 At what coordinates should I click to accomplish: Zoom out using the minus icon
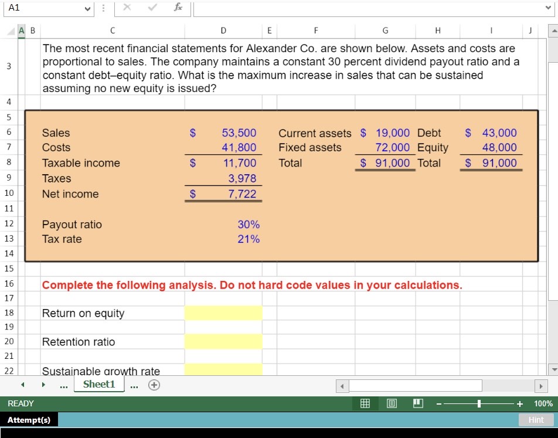pyautogui.click(x=437, y=403)
